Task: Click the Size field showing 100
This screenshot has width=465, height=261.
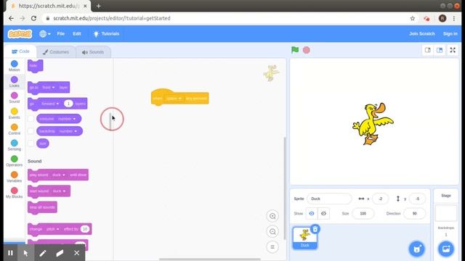Action: pos(363,213)
